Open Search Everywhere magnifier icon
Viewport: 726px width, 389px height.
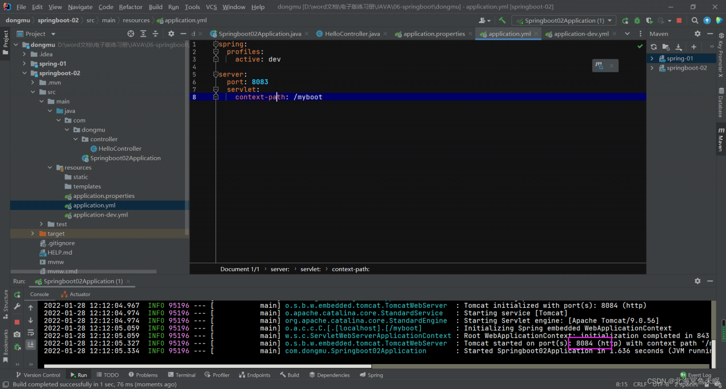pos(695,20)
